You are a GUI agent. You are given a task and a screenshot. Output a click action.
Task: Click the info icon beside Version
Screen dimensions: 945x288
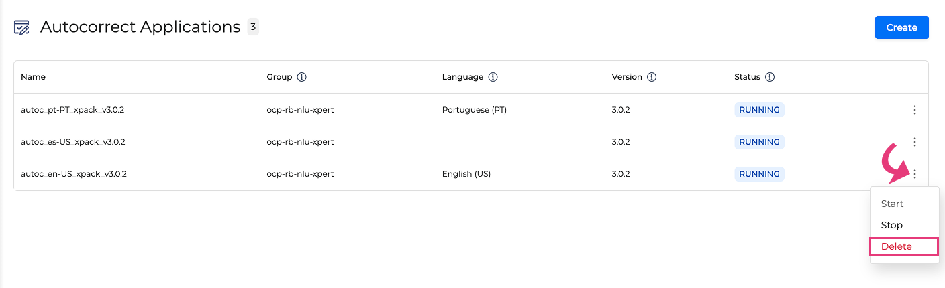652,77
